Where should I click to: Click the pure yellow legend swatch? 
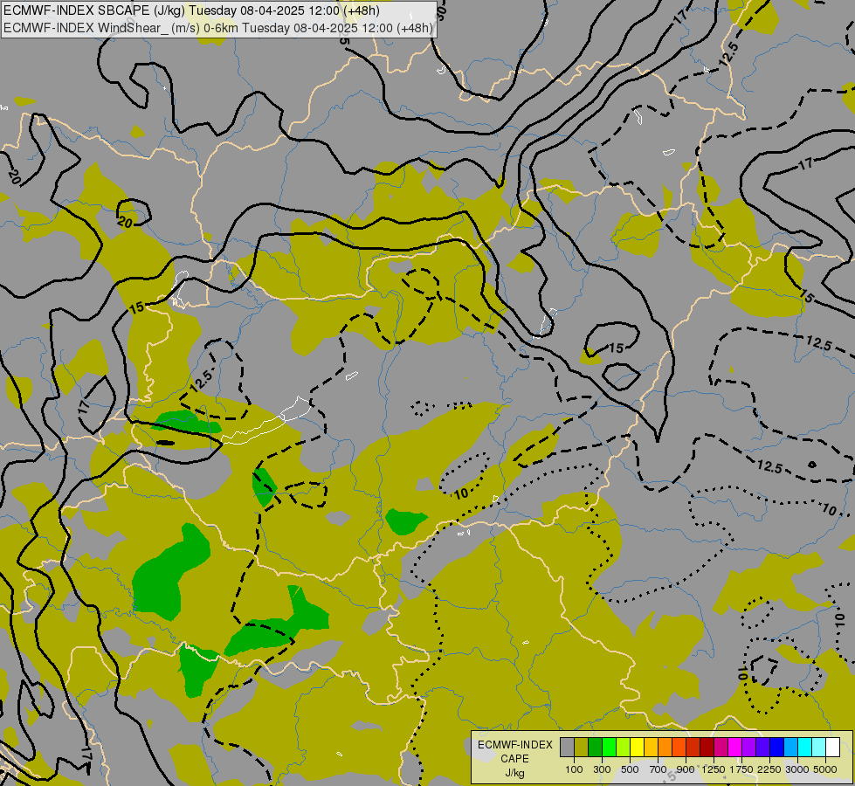click(x=637, y=747)
